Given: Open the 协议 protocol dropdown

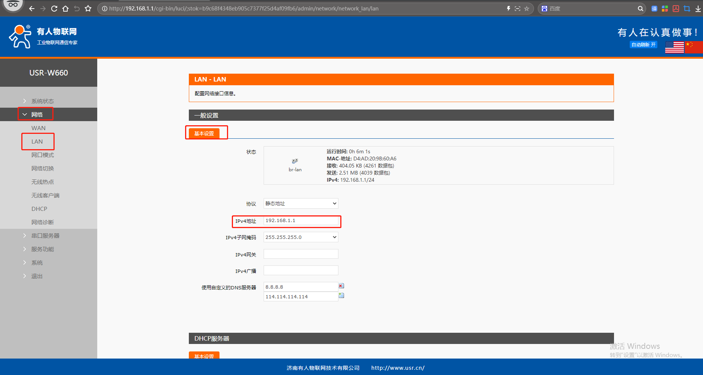Looking at the screenshot, I should (301, 203).
